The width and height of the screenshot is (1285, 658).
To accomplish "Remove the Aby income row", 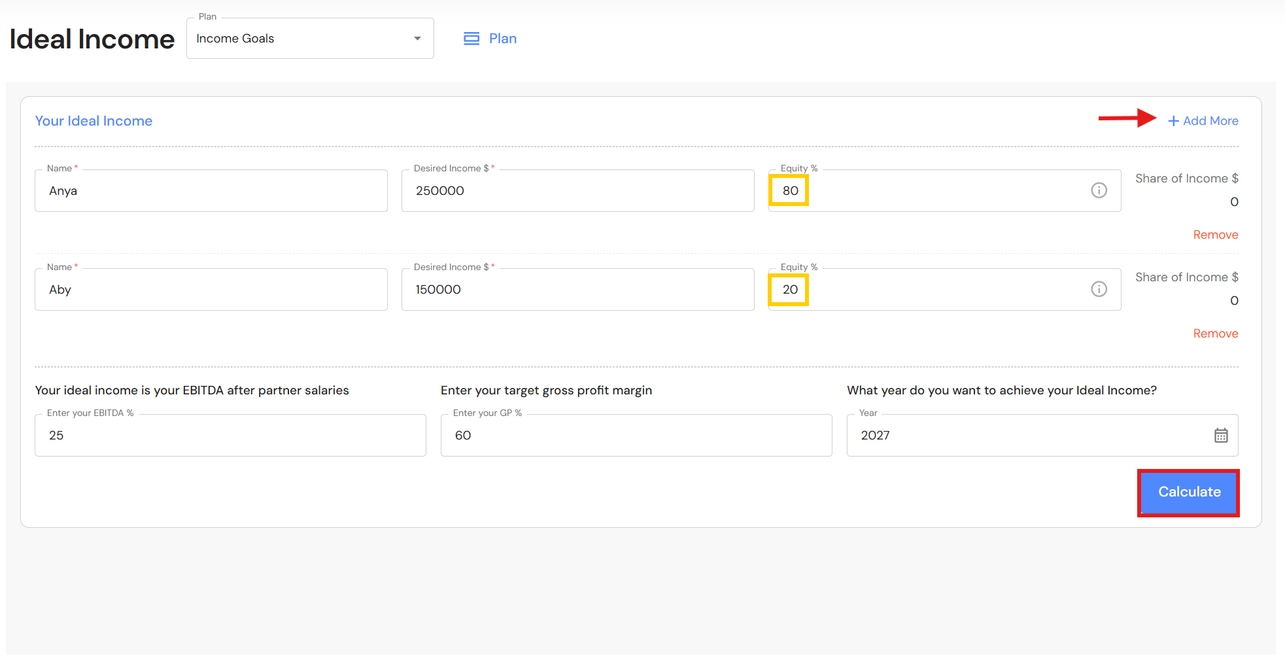I will tap(1215, 334).
